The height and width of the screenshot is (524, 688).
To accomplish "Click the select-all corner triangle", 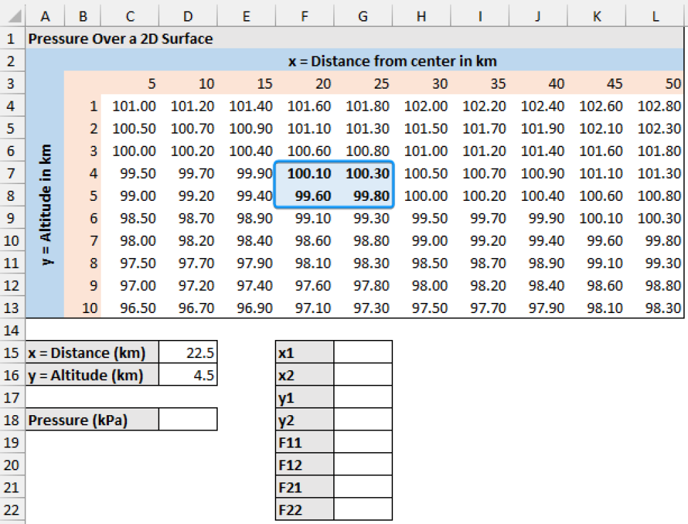I will pos(13,15).
